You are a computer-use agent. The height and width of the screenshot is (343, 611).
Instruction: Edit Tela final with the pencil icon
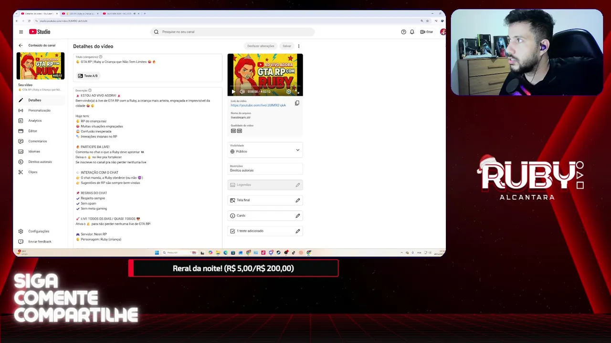tap(297, 200)
